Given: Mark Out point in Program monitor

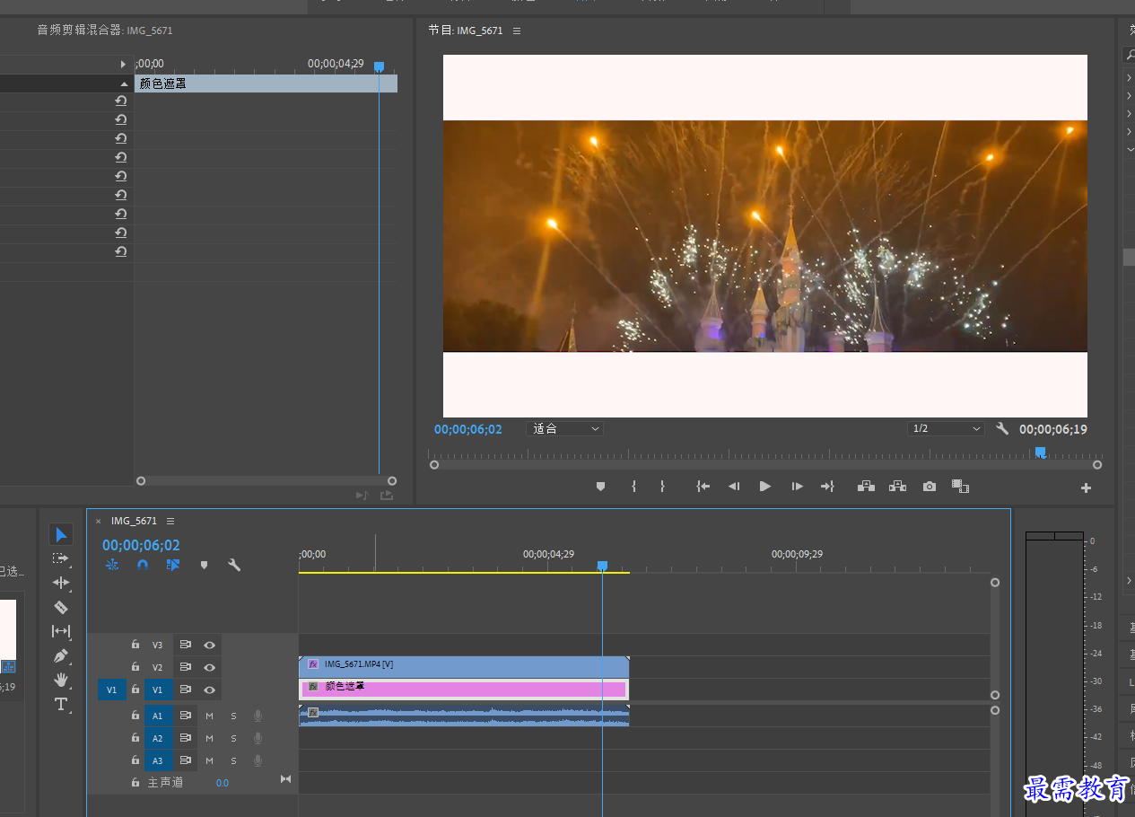Looking at the screenshot, I should [x=662, y=487].
